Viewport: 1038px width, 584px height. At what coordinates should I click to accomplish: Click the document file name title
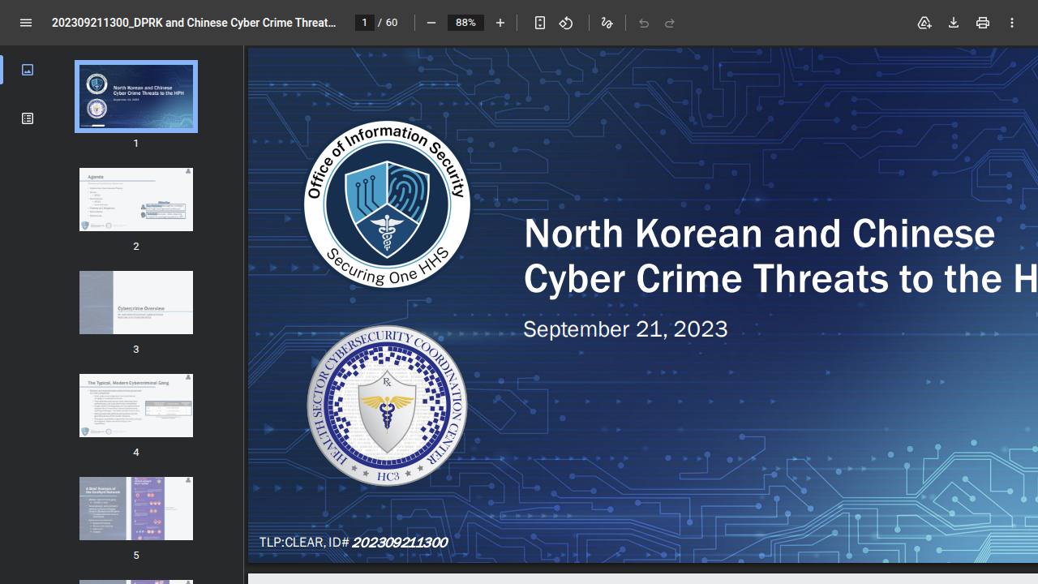point(194,23)
